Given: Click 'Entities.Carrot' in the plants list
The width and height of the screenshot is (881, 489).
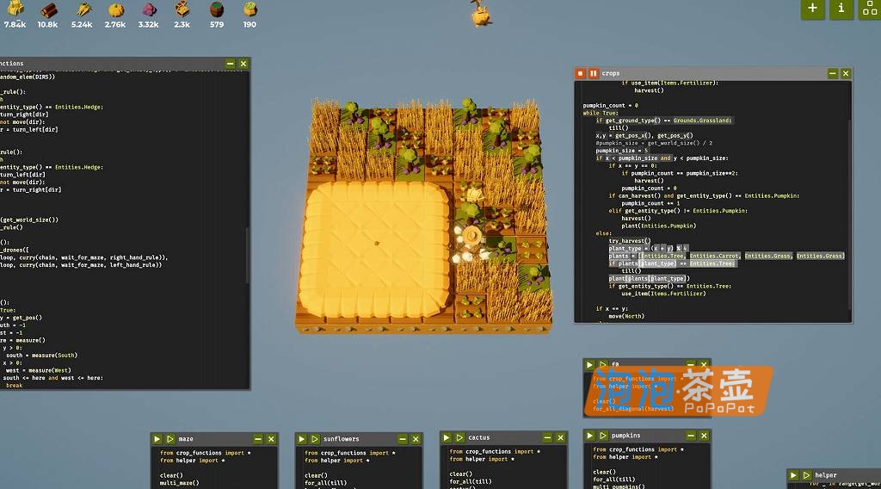Looking at the screenshot, I should tap(715, 256).
